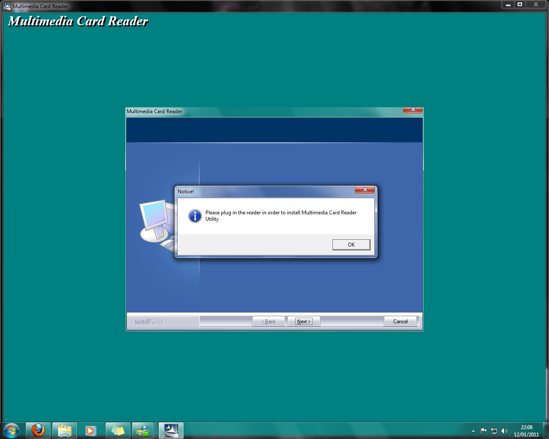Click the network connection tray icon
The image size is (549, 439).
coord(494,431)
